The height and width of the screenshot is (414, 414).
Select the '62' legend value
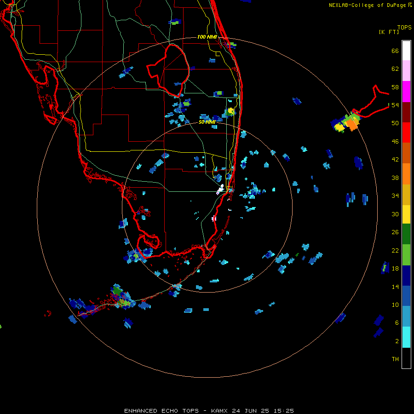(395, 69)
